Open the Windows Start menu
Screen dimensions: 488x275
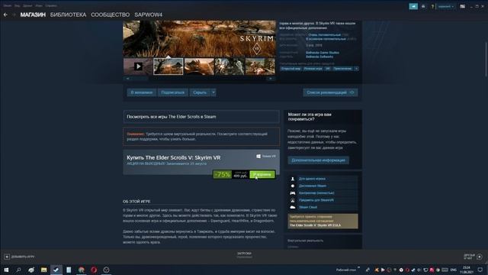pyautogui.click(x=6, y=270)
